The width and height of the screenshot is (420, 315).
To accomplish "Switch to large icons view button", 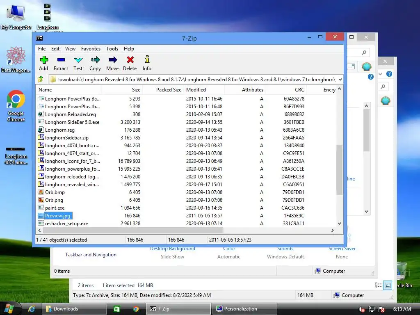I will [388, 285].
